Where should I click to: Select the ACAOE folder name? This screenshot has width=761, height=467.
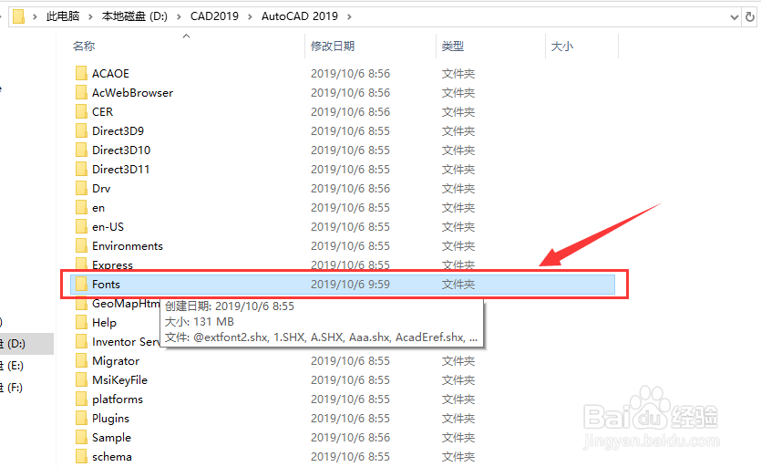(110, 73)
